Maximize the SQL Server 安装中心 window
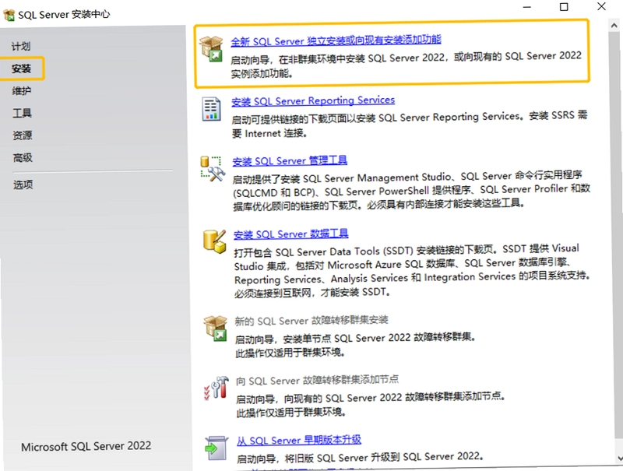Image resolution: width=623 pixels, height=471 pixels. [564, 7]
